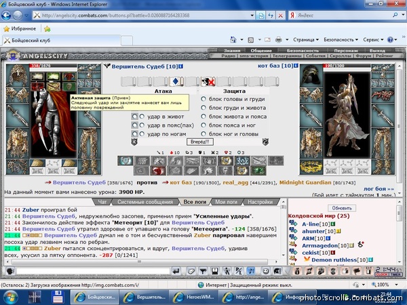This screenshot has height=305, width=407.
Task: Click the running man icon in chat toolbar
Action: [x=227, y=271]
